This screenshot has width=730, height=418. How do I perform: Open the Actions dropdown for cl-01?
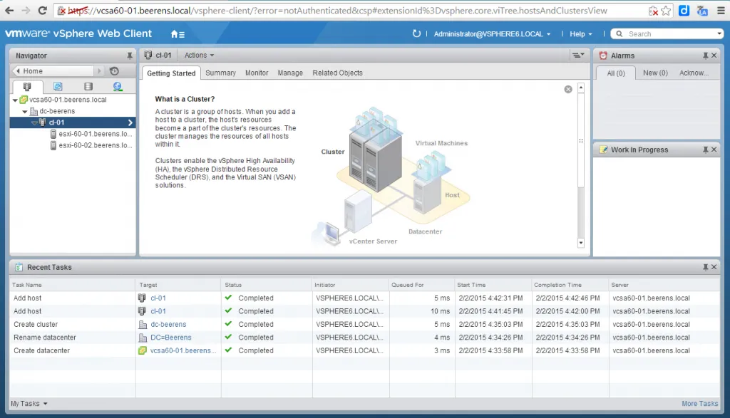point(199,56)
